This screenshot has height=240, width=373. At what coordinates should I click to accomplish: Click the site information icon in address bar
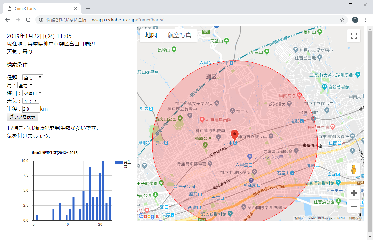(x=41, y=20)
